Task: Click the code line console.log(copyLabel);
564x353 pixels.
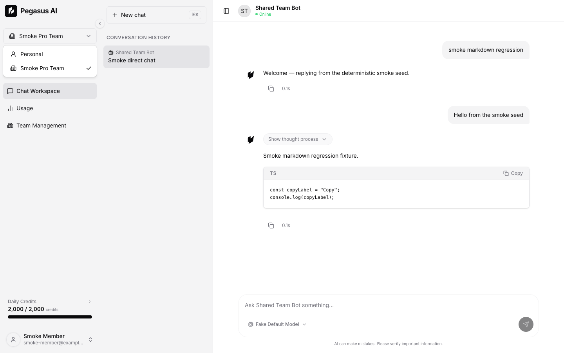Action: [x=302, y=197]
